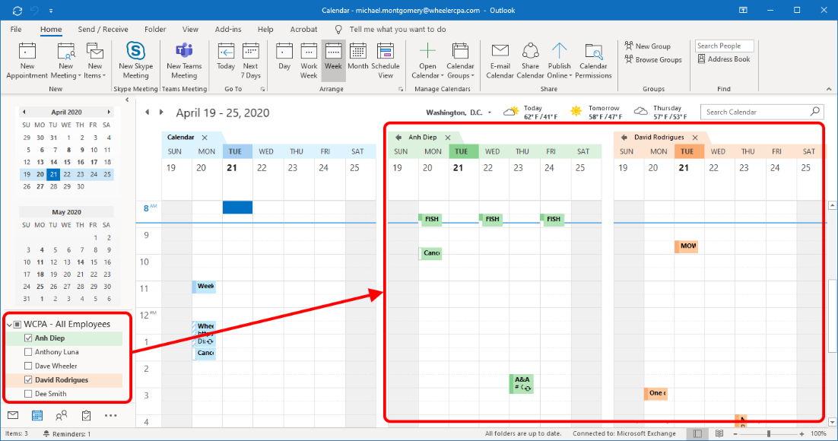
Task: Overlay the Anh Diep calendar with arrow
Action: pos(398,138)
